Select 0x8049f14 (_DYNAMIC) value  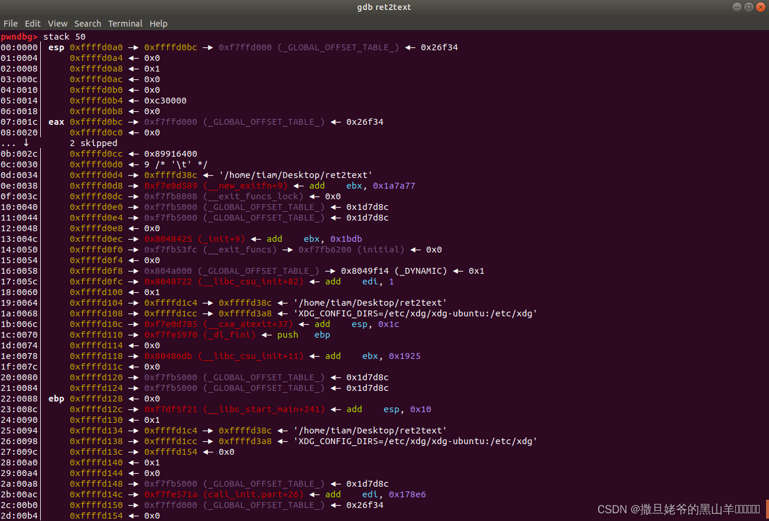[x=394, y=271]
